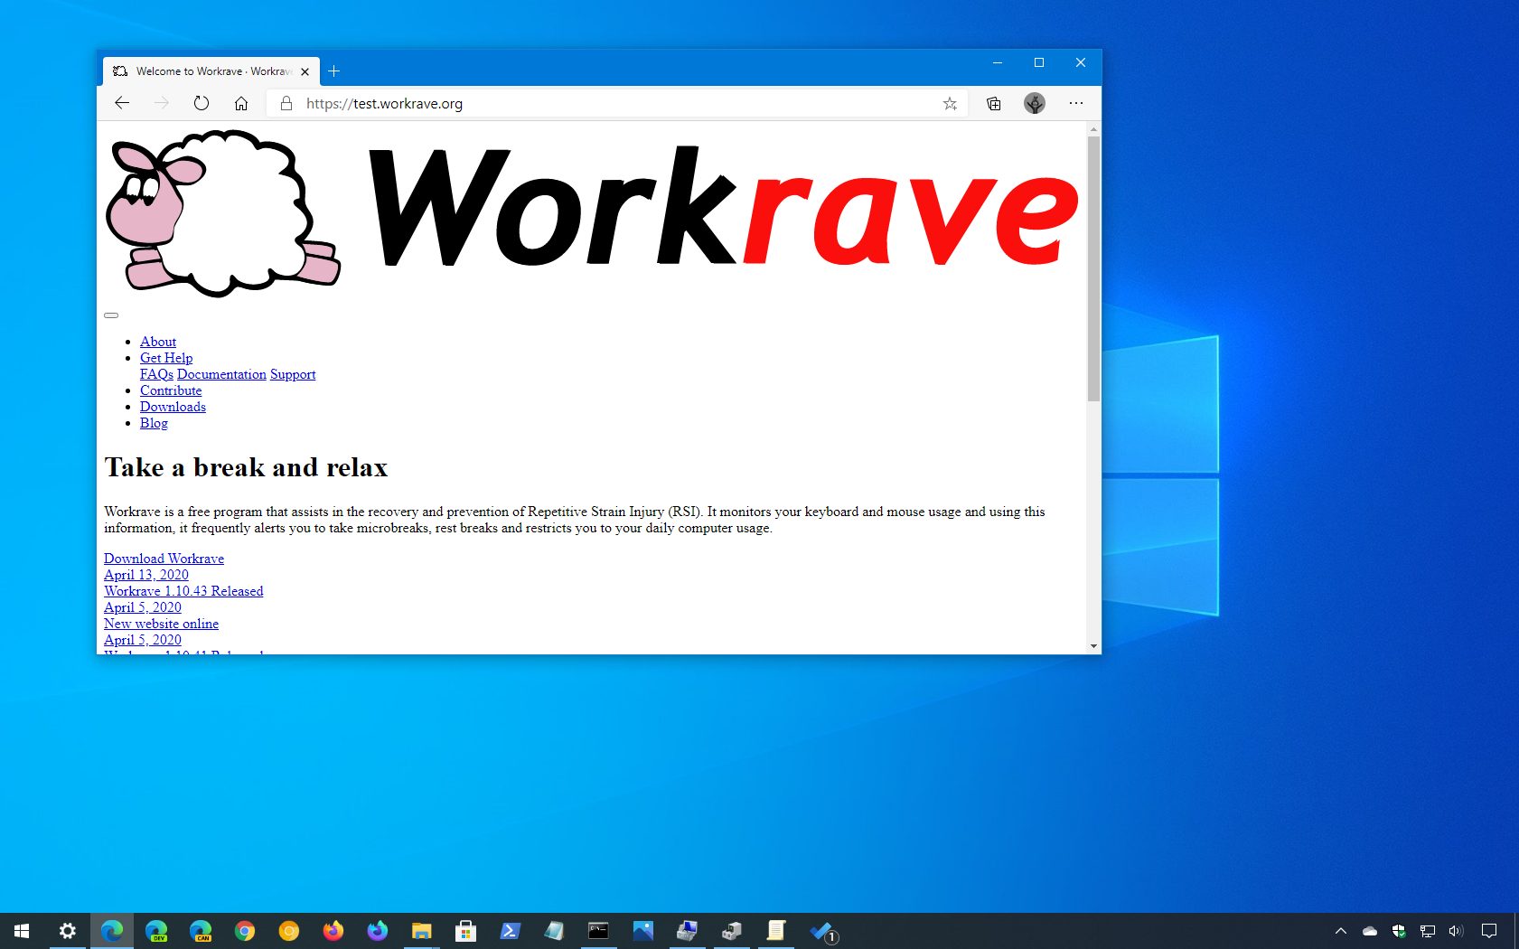Reload the Workrave page

click(x=201, y=103)
